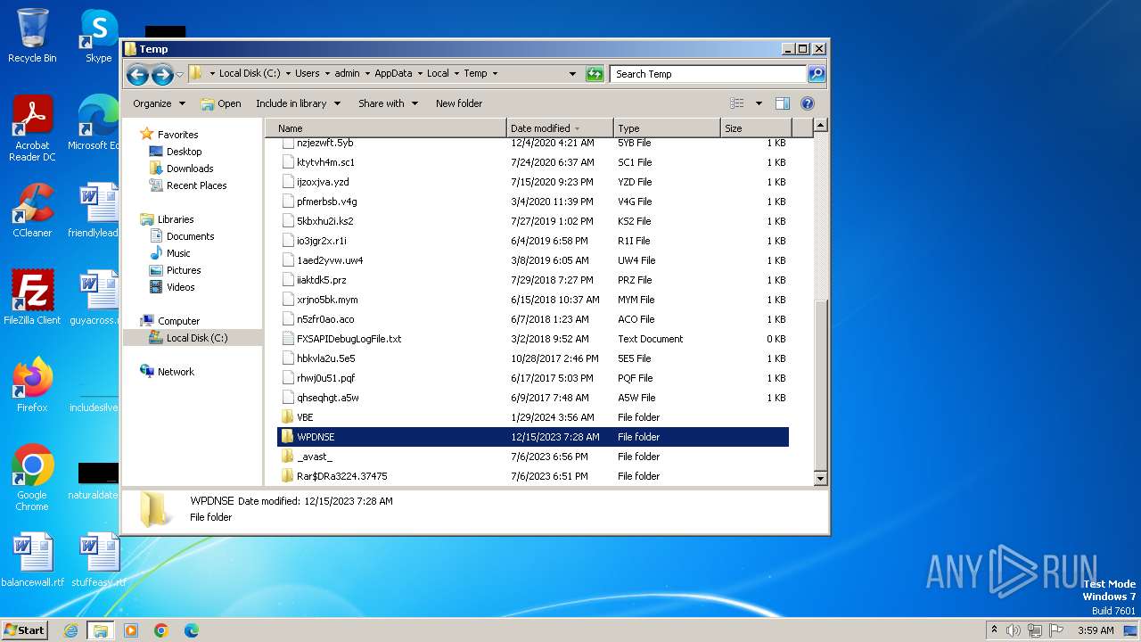
Task: Click the Back navigation arrow
Action: 137,74
